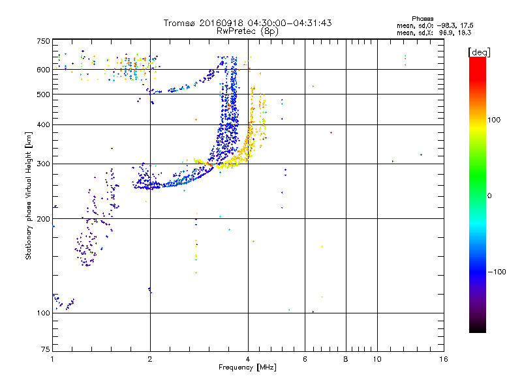Click the y-axis '600' tick label
522x391 pixels.
pyautogui.click(x=43, y=70)
